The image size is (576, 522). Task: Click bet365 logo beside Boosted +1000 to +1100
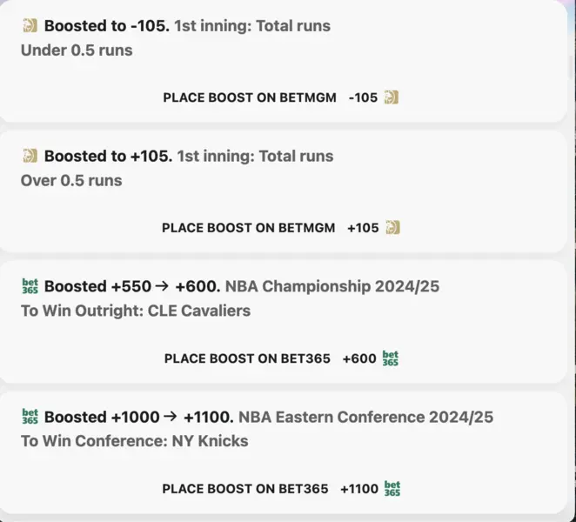tap(30, 417)
